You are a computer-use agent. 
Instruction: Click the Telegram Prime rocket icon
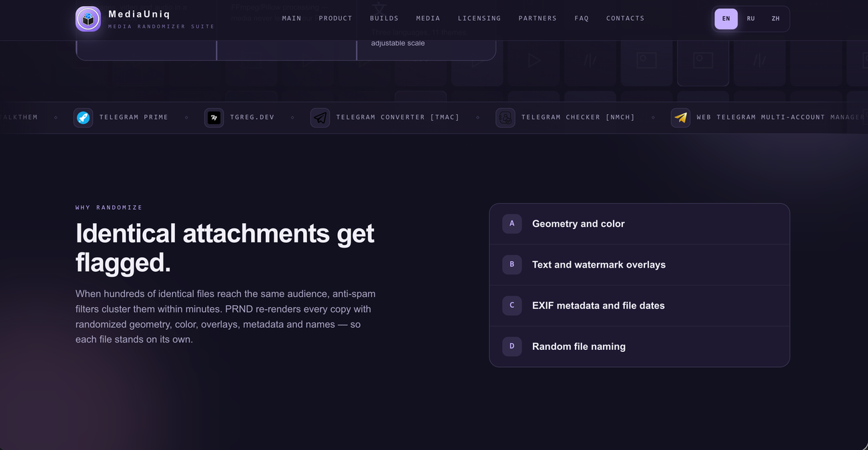coord(83,118)
